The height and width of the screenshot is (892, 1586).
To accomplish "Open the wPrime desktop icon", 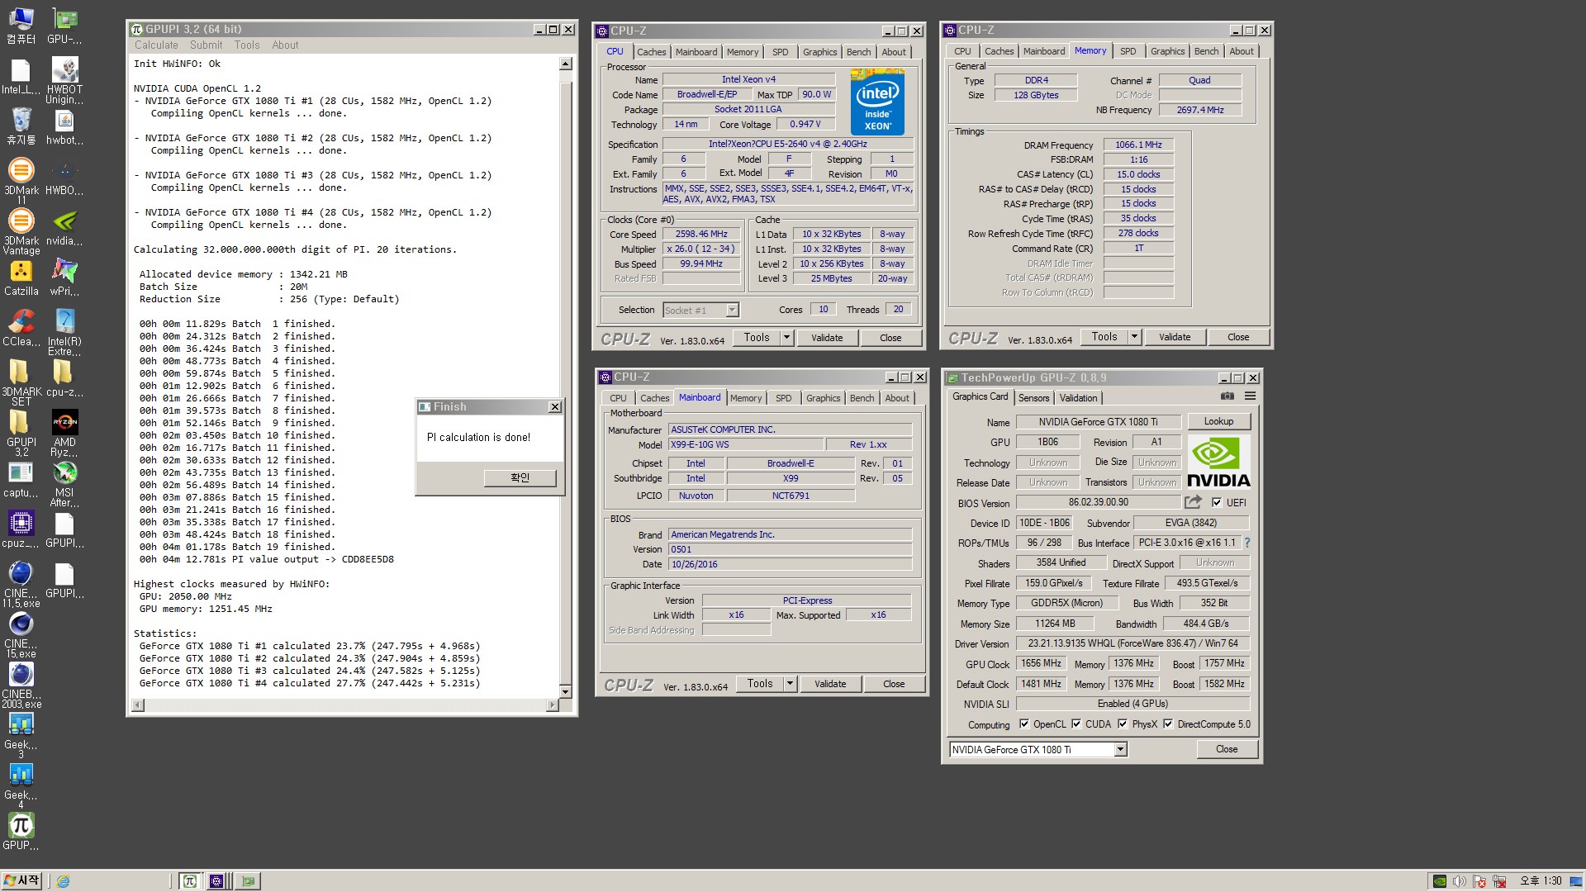I will point(64,278).
